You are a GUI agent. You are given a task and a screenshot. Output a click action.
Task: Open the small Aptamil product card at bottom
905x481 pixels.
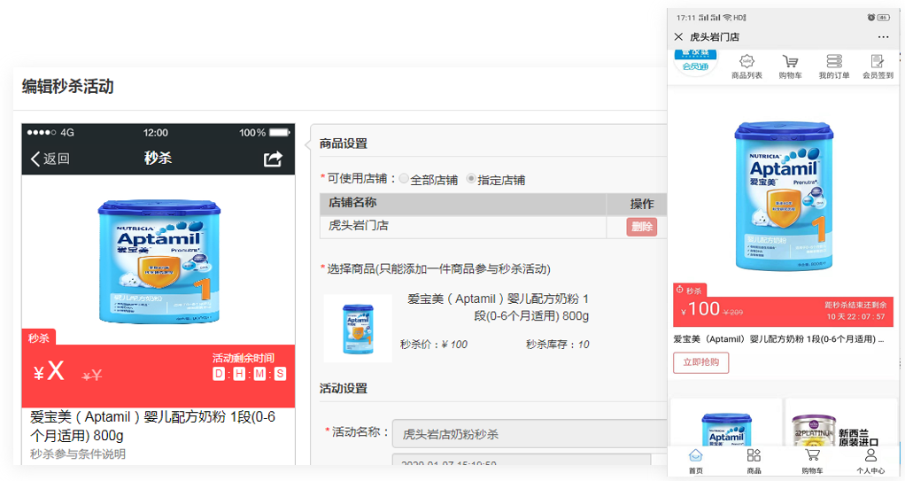click(726, 424)
